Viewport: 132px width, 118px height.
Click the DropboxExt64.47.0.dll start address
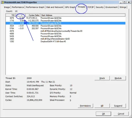53,41
